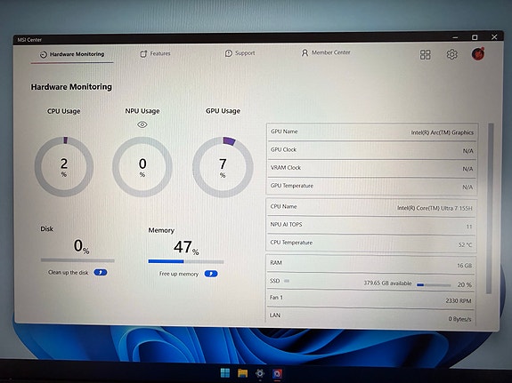Open the Support tab
The height and width of the screenshot is (383, 512).
click(x=240, y=53)
